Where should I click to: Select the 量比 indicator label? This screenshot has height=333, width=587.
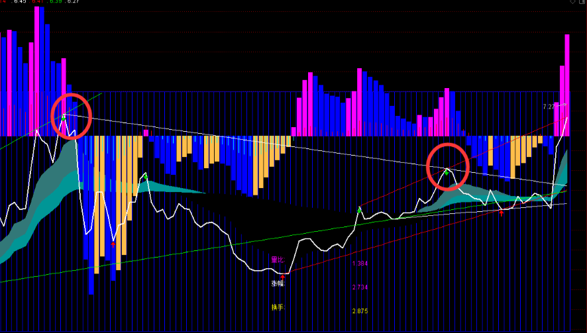click(x=278, y=260)
